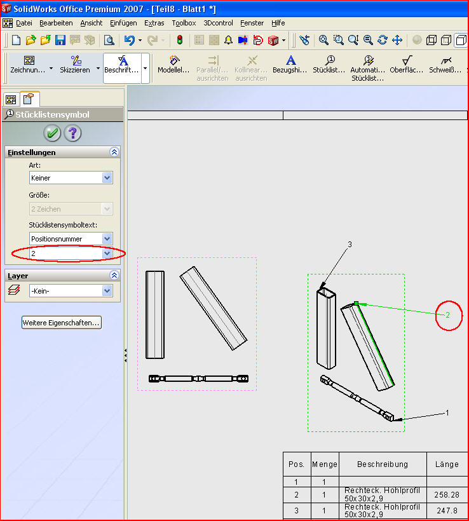Collapse the Layer section
The width and height of the screenshot is (469, 521).
114,276
